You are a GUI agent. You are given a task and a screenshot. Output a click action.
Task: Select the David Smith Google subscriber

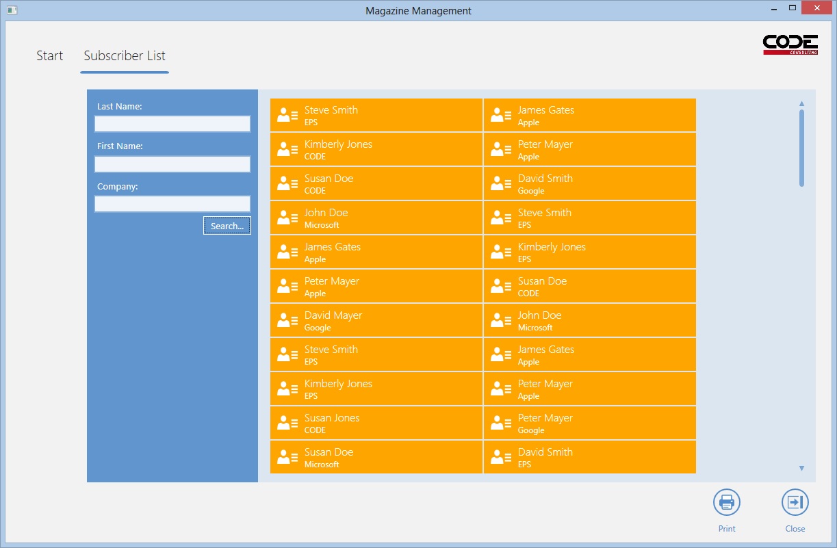coord(590,183)
